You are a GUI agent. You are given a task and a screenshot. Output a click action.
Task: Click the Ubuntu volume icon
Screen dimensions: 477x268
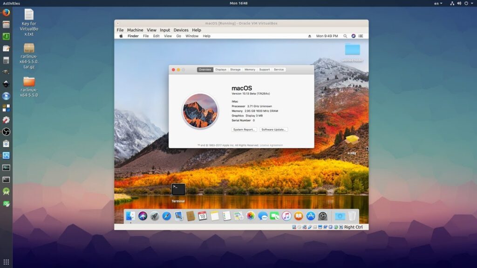459,3
